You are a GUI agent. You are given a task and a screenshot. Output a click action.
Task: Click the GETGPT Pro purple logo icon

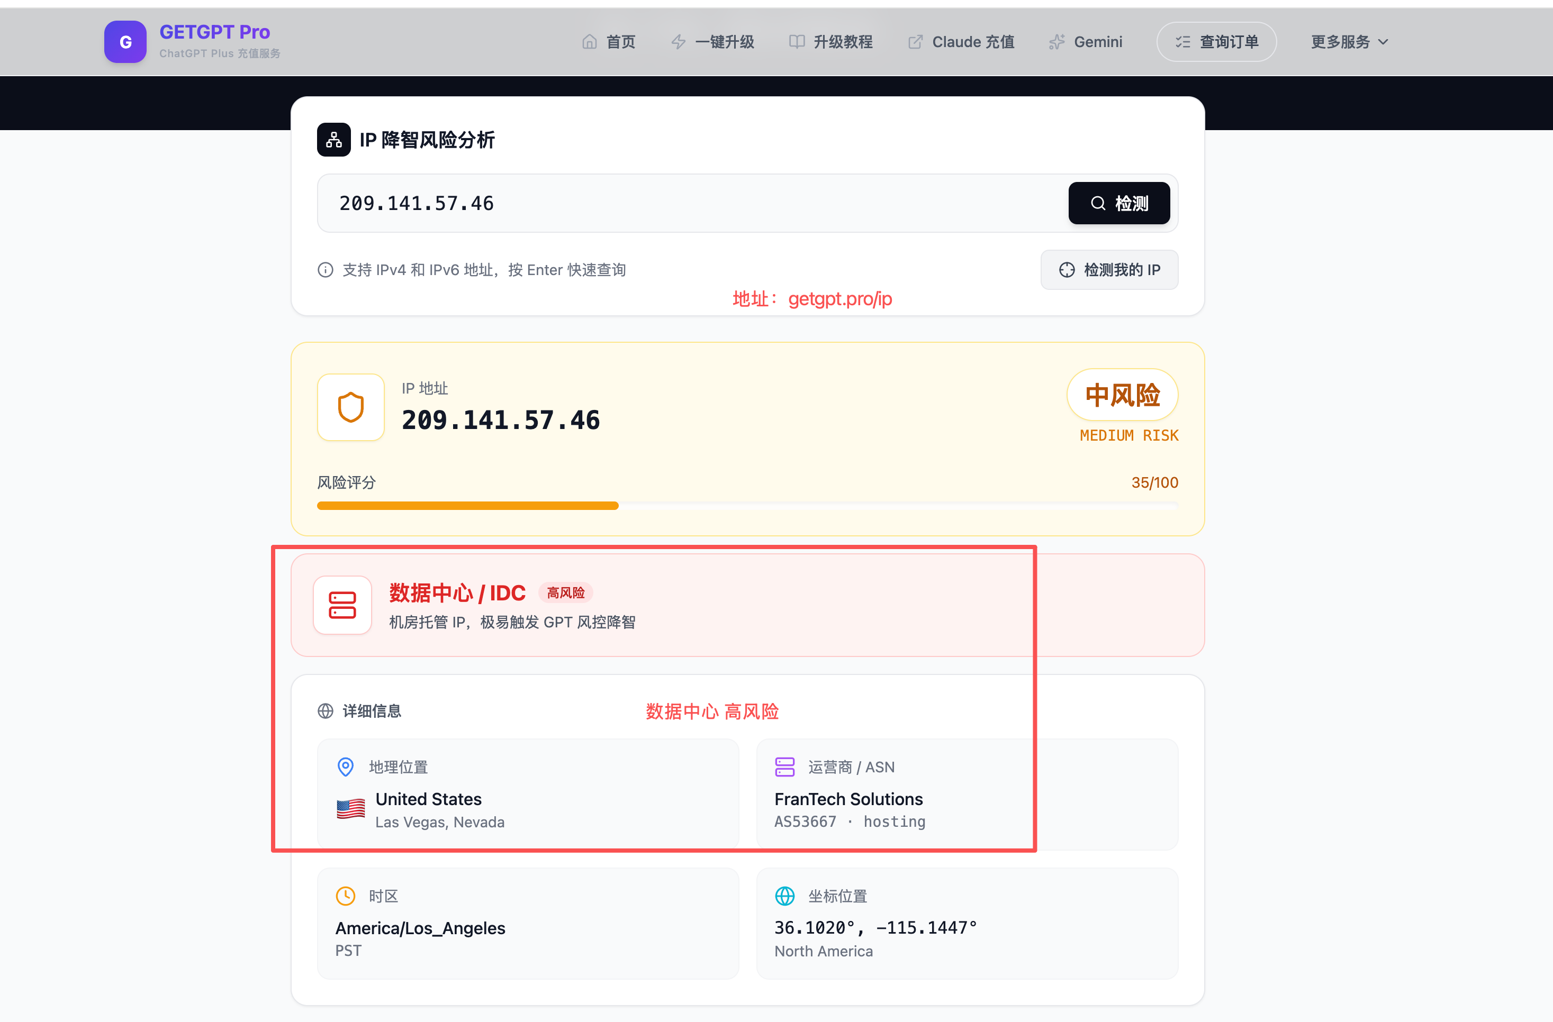point(125,42)
